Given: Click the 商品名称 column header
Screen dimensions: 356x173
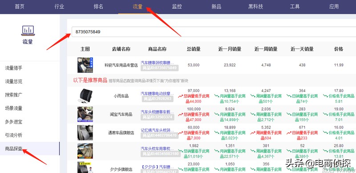Looking at the screenshot, I should [157, 49].
